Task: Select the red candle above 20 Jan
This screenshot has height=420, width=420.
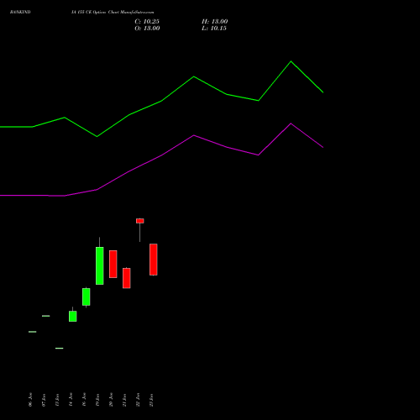Action: (113, 264)
